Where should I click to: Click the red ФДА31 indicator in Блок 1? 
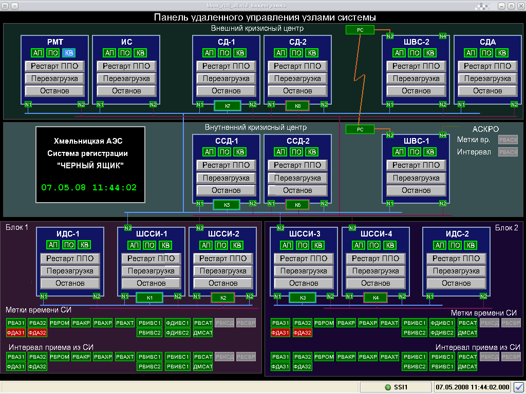point(16,332)
